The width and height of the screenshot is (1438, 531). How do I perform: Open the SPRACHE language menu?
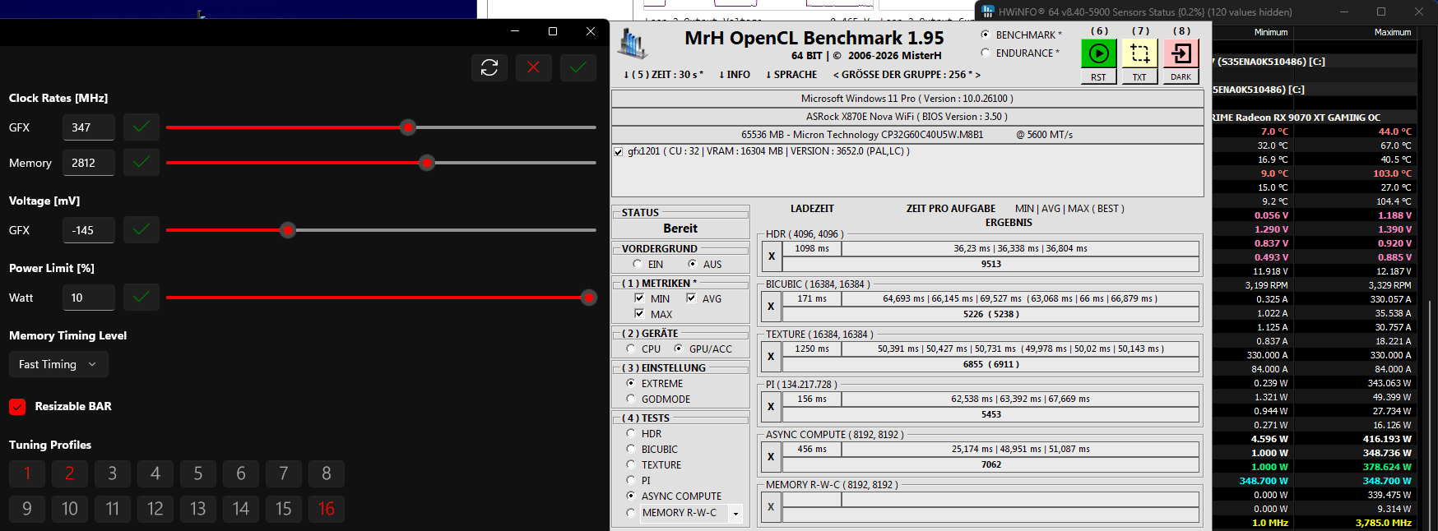pyautogui.click(x=791, y=75)
